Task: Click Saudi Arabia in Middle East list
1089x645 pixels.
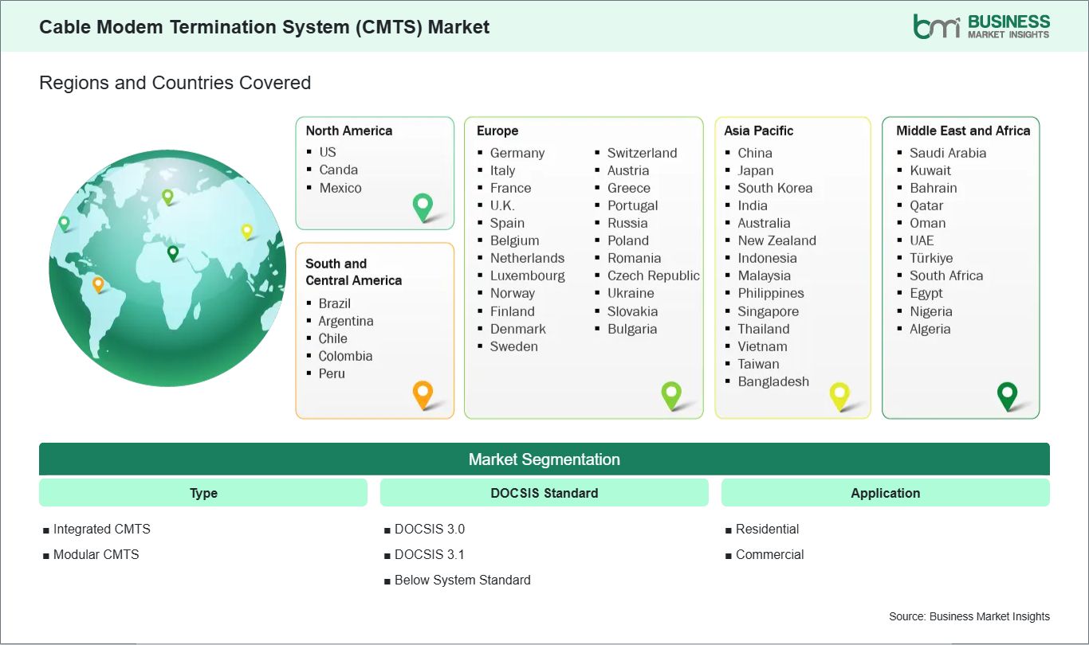Action: pos(947,153)
